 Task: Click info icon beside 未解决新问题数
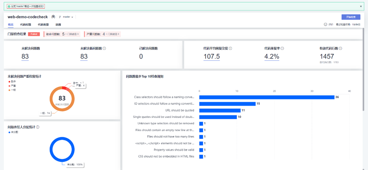tap(105, 48)
